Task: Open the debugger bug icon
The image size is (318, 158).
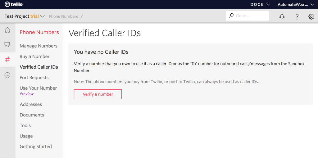Action: click(282, 16)
